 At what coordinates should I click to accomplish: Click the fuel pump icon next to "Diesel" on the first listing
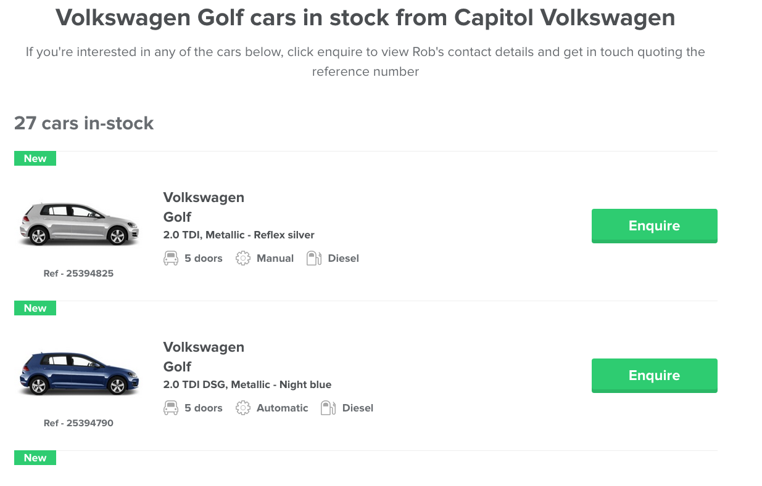pos(313,257)
